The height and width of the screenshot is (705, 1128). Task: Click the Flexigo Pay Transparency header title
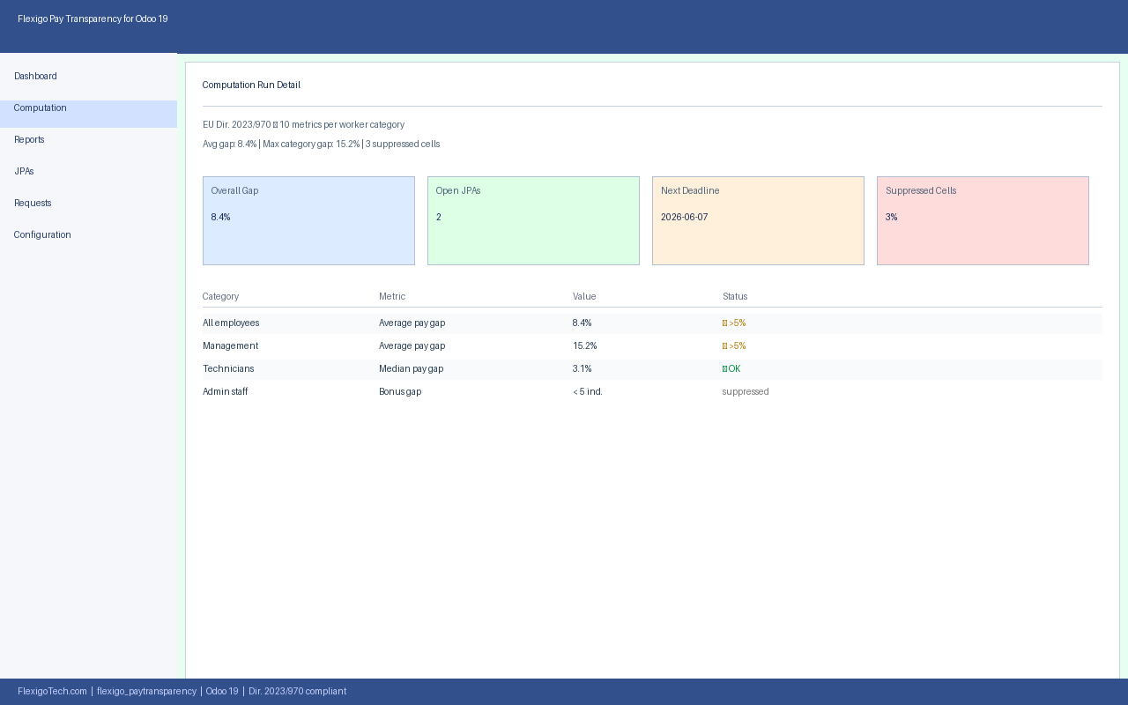[x=93, y=19]
